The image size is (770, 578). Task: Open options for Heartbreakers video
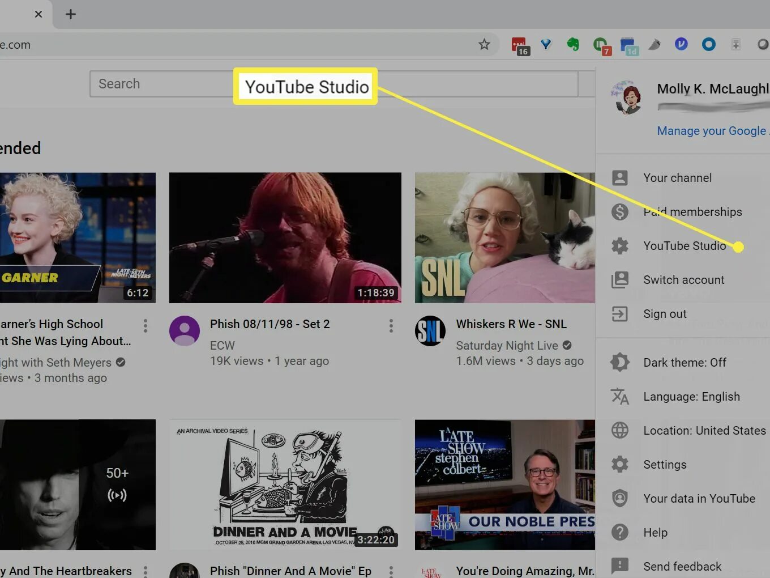[146, 571]
